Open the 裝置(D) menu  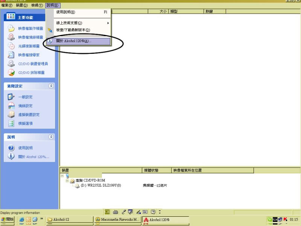[22, 5]
